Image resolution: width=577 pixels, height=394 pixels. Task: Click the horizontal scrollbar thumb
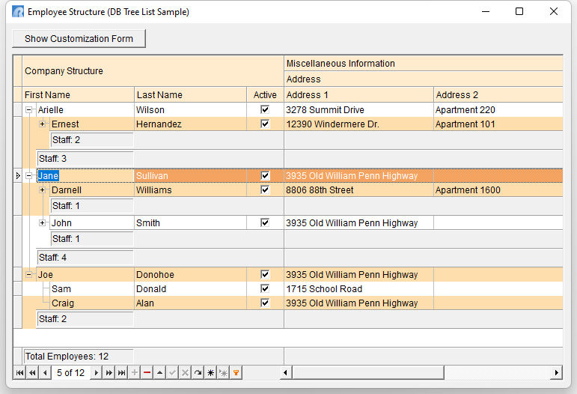[368, 372]
